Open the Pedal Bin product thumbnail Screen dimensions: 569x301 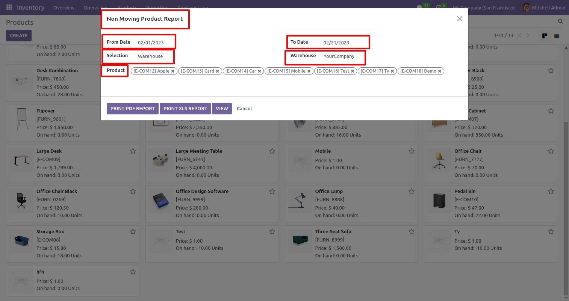pos(439,200)
